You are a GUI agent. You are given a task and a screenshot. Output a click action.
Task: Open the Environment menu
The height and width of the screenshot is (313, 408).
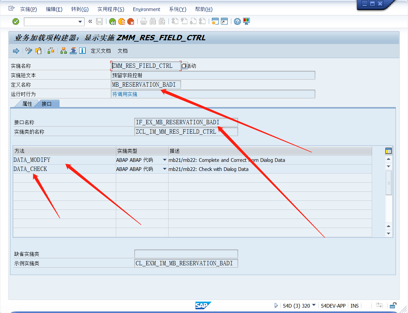(146, 9)
